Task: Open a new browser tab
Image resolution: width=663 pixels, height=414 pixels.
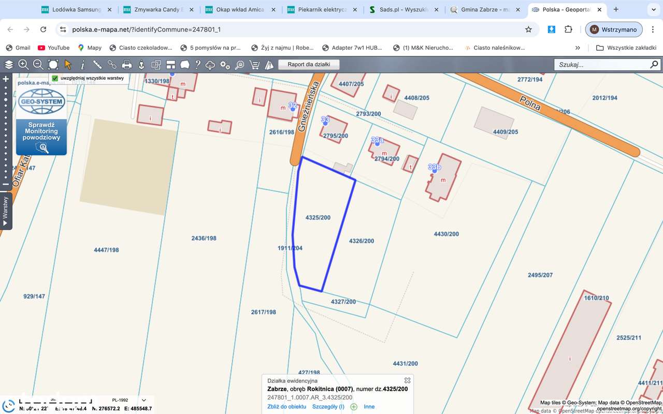Action: [x=616, y=9]
